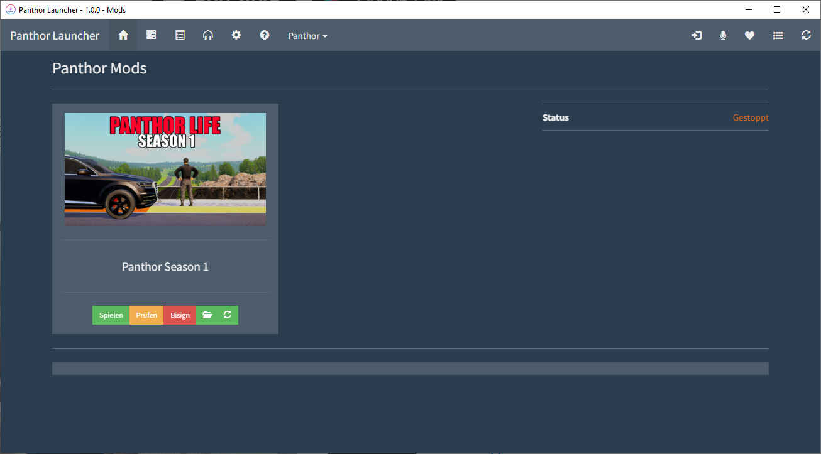Open the list icon near refresh
This screenshot has height=454, width=821.
point(778,35)
